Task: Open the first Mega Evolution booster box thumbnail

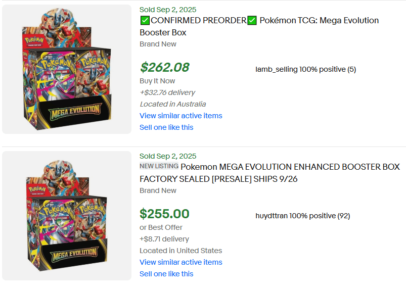Action: 67,69
